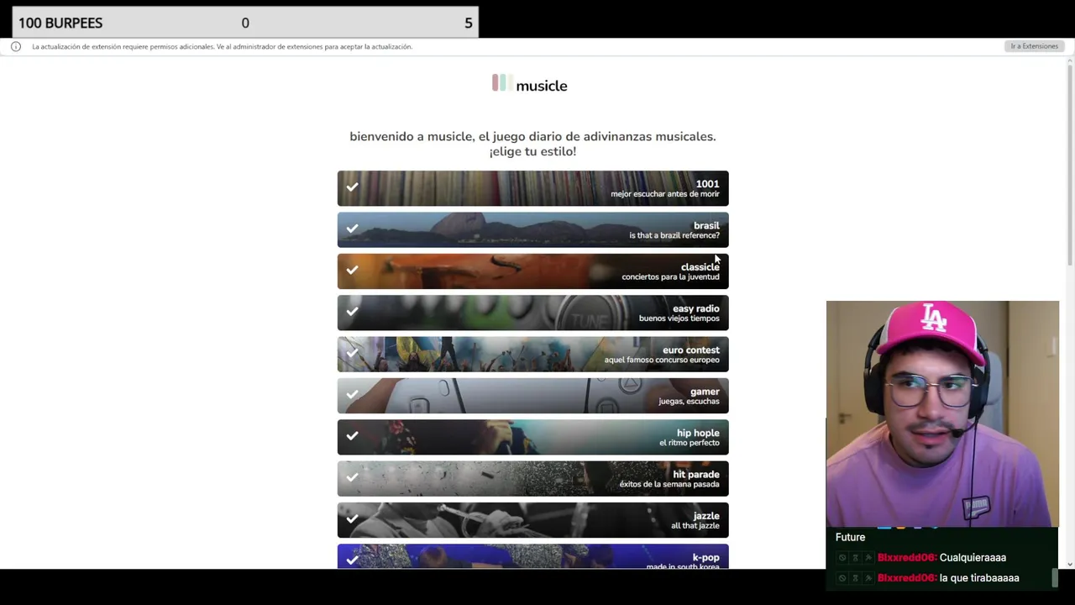
Task: Click 'el ritmo perfecto' subtitle
Action: pyautogui.click(x=690, y=443)
